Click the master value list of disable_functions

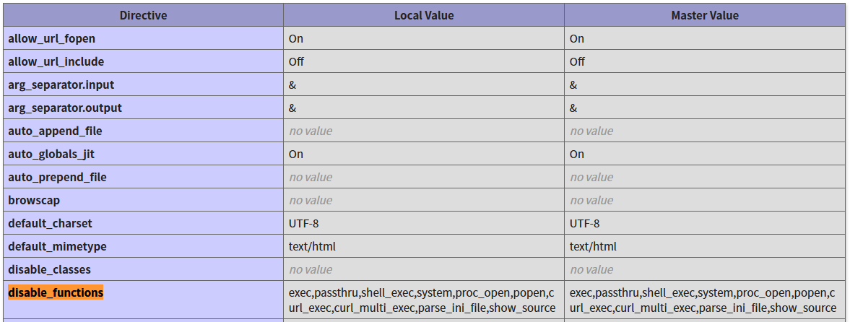tap(703, 300)
